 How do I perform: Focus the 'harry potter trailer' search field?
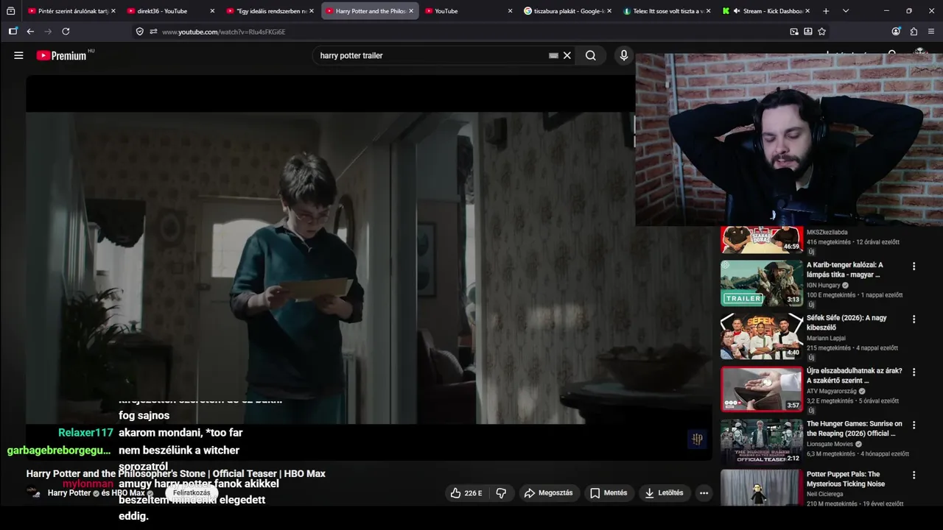tap(431, 55)
